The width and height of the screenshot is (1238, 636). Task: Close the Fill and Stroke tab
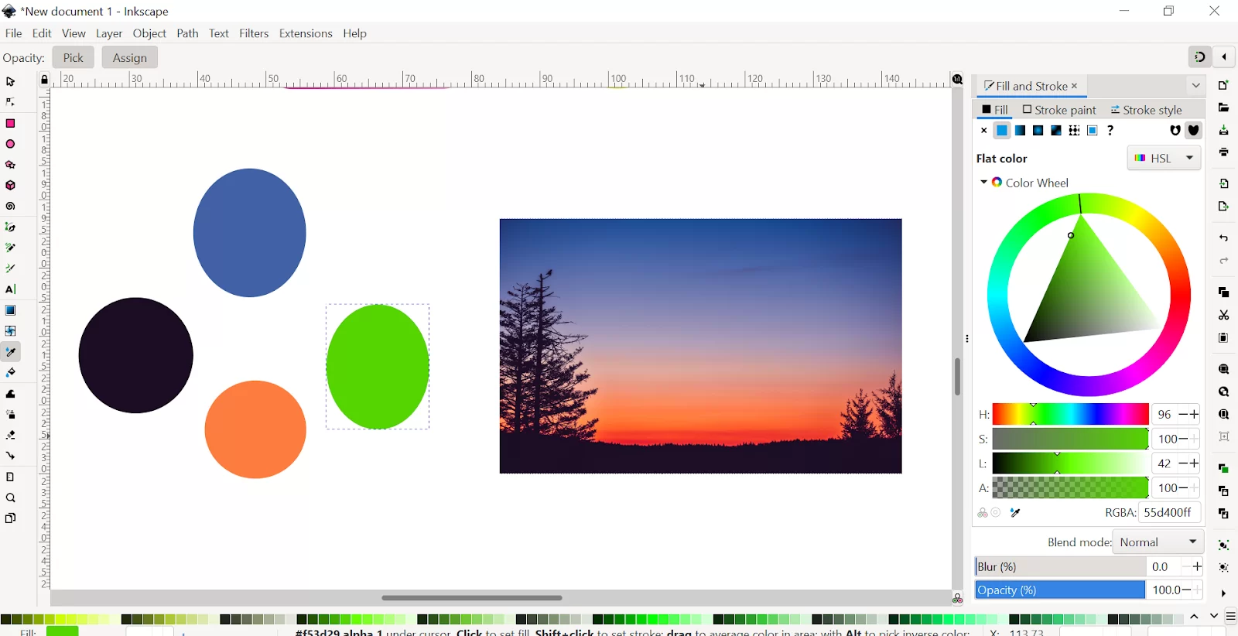pyautogui.click(x=1074, y=86)
